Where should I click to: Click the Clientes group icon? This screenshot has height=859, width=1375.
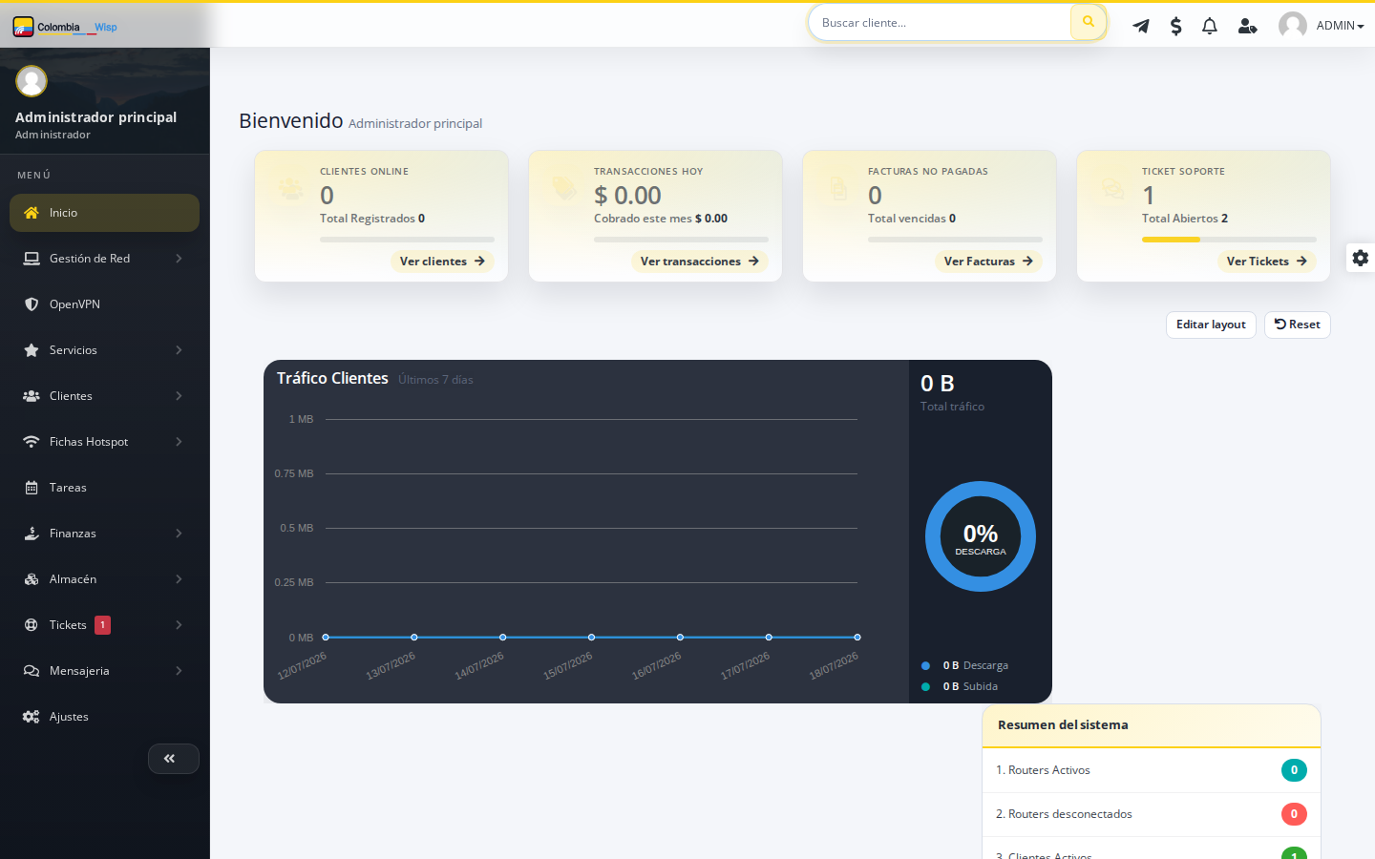click(32, 396)
